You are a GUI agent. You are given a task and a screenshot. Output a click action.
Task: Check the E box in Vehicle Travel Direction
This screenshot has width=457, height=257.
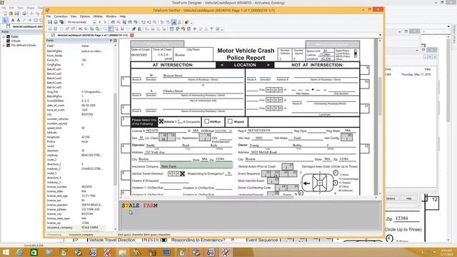[x=179, y=173]
